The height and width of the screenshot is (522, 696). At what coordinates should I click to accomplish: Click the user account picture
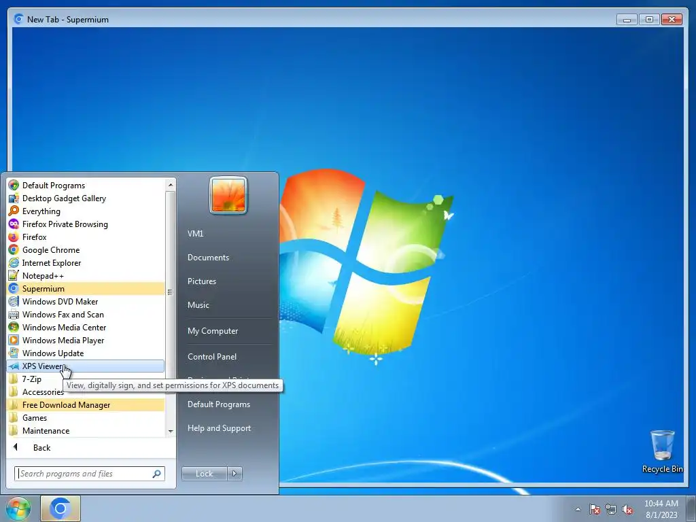click(228, 195)
